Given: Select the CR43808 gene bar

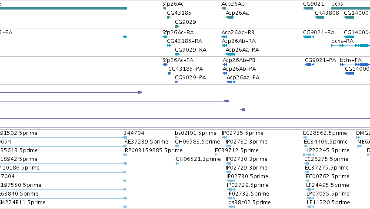Looking at the screenshot, I should [320, 17].
